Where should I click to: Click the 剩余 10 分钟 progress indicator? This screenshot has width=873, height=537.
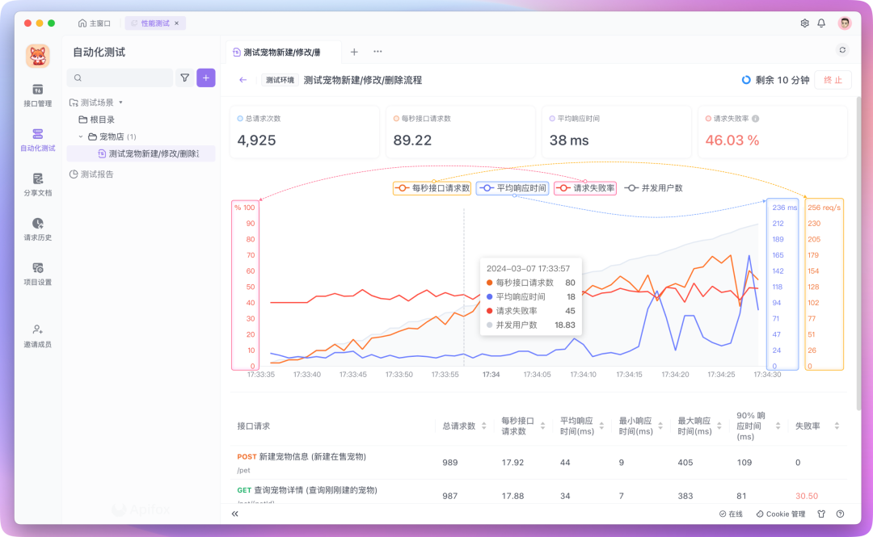click(x=775, y=80)
